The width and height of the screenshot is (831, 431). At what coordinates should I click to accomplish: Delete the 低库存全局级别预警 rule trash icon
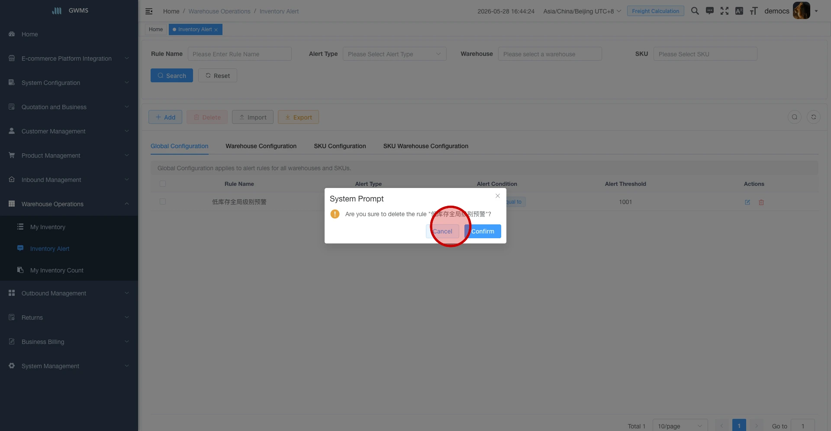[x=761, y=202]
